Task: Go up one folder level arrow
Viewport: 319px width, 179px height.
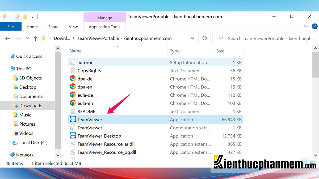Action: coord(35,39)
